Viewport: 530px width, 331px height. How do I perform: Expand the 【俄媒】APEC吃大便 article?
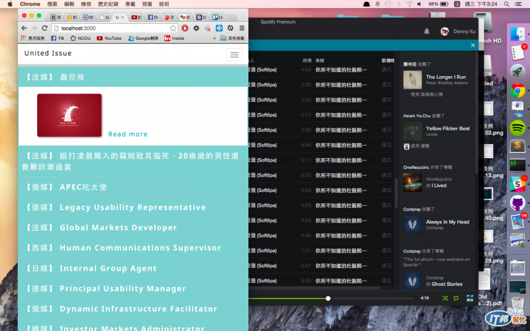pyautogui.click(x=133, y=187)
